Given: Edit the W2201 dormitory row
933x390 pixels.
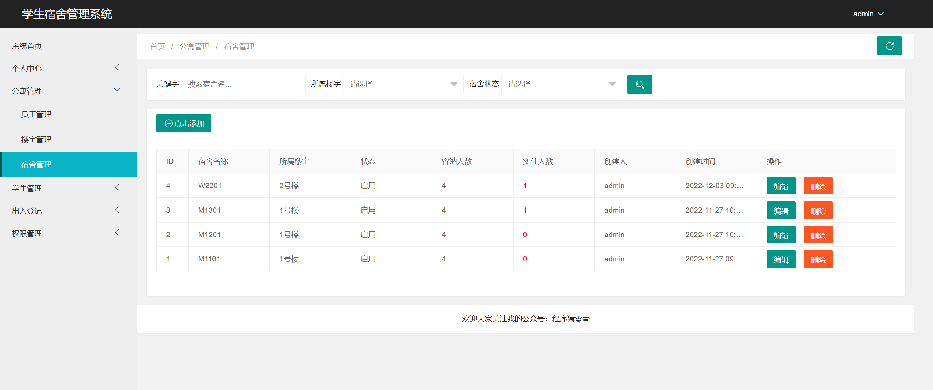Looking at the screenshot, I should (781, 186).
